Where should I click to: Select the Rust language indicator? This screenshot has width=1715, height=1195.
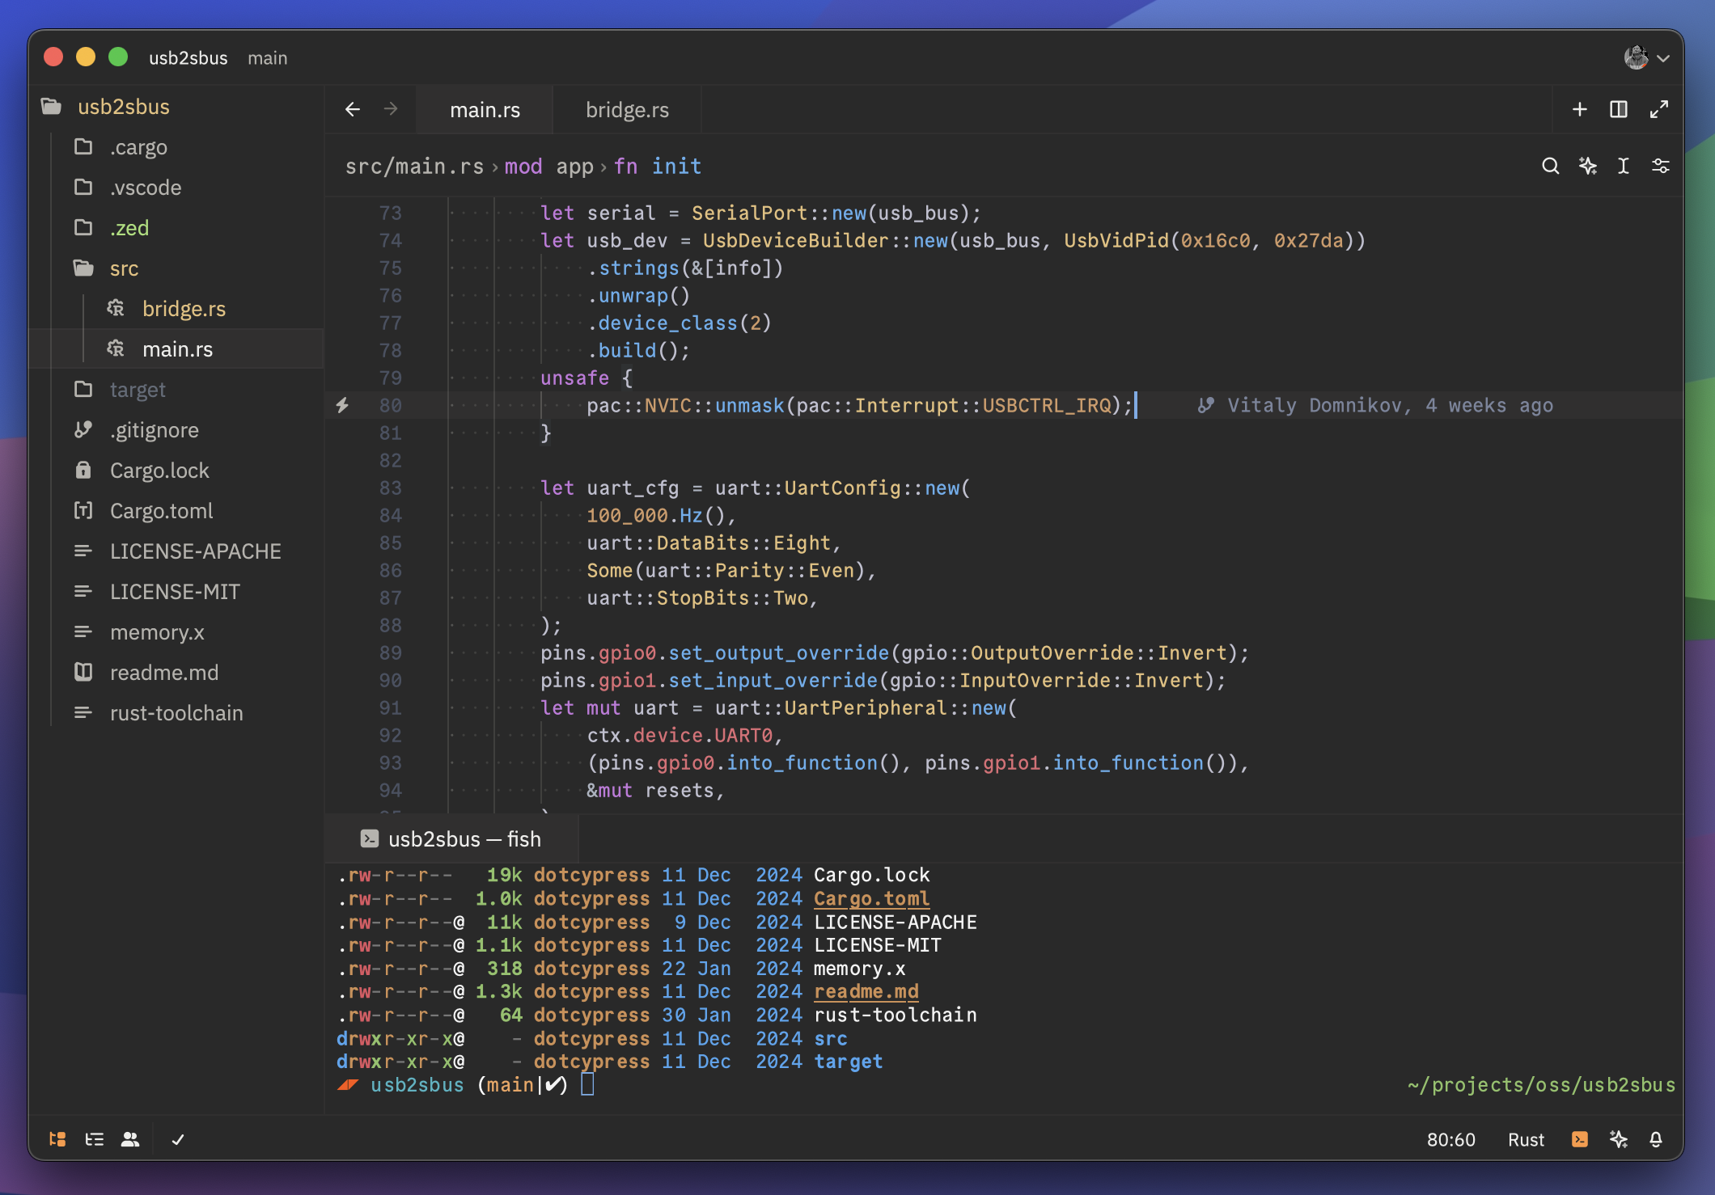click(1526, 1139)
